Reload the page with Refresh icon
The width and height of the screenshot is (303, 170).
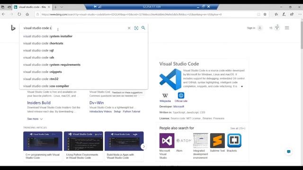(19, 14)
